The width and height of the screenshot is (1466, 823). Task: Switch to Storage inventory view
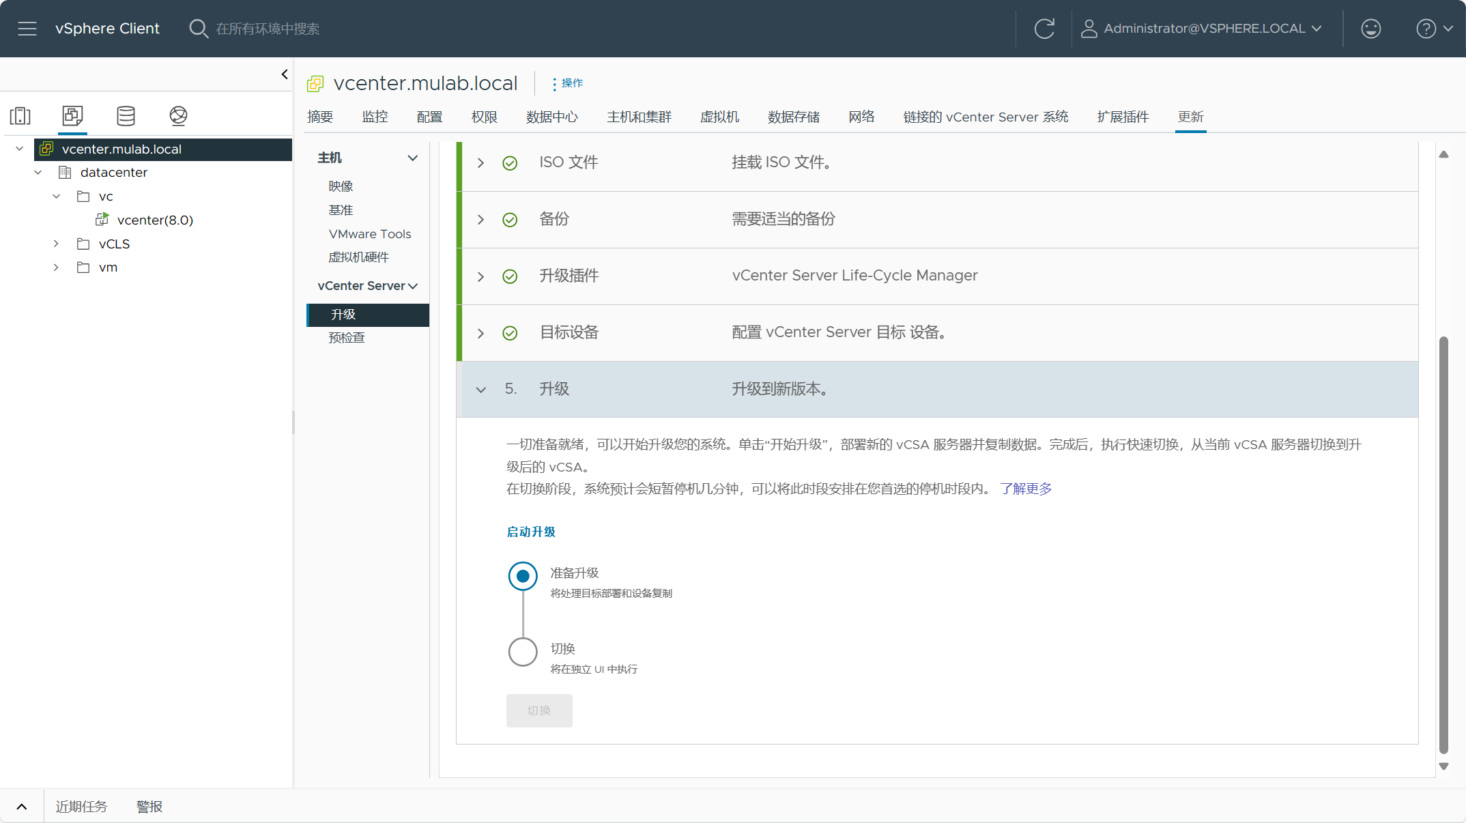click(x=126, y=116)
